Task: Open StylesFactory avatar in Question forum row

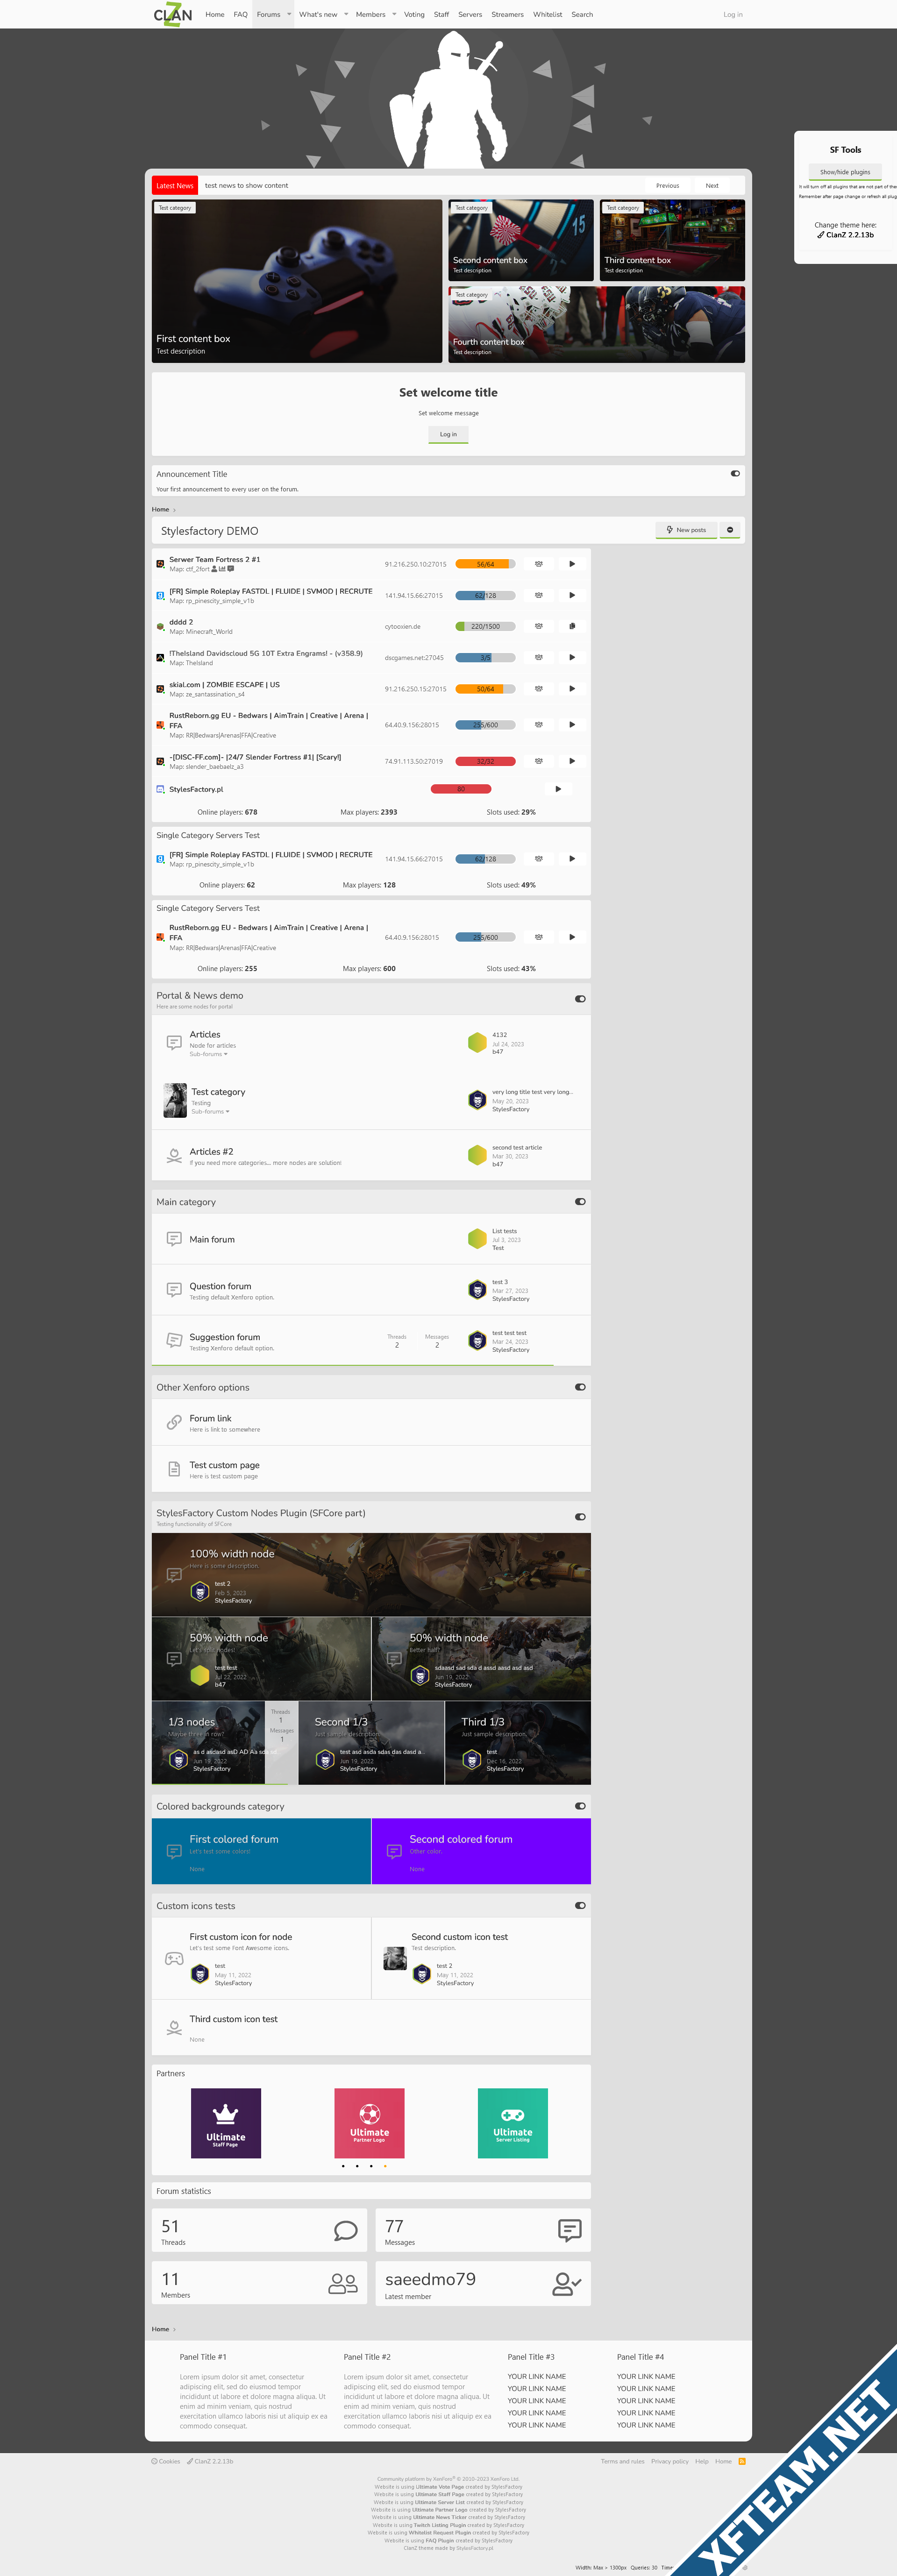Action: point(477,1290)
